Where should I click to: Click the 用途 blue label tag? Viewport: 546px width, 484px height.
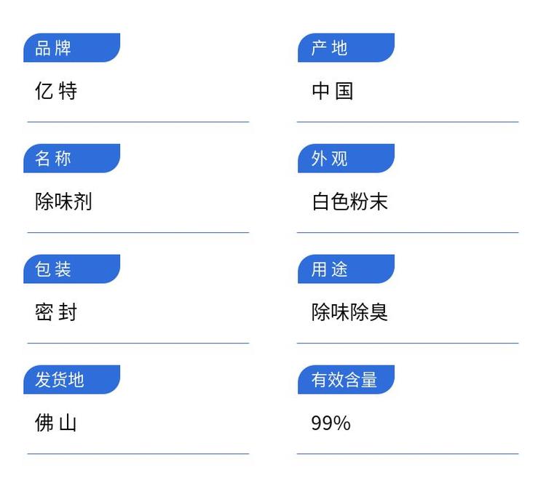345,269
